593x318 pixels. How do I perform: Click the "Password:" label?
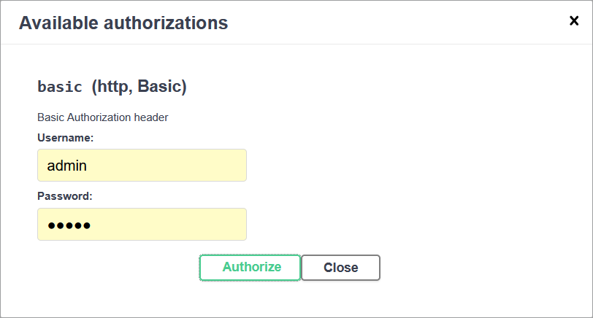pos(65,196)
